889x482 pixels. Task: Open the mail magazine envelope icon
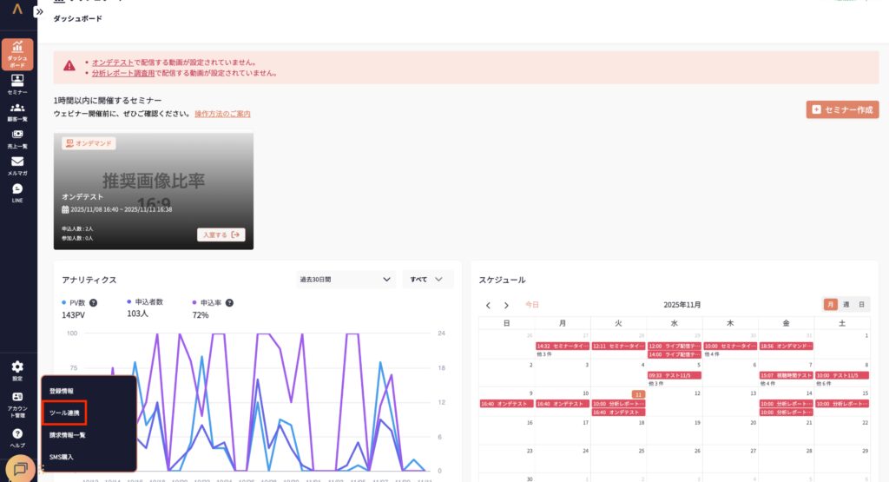click(17, 166)
